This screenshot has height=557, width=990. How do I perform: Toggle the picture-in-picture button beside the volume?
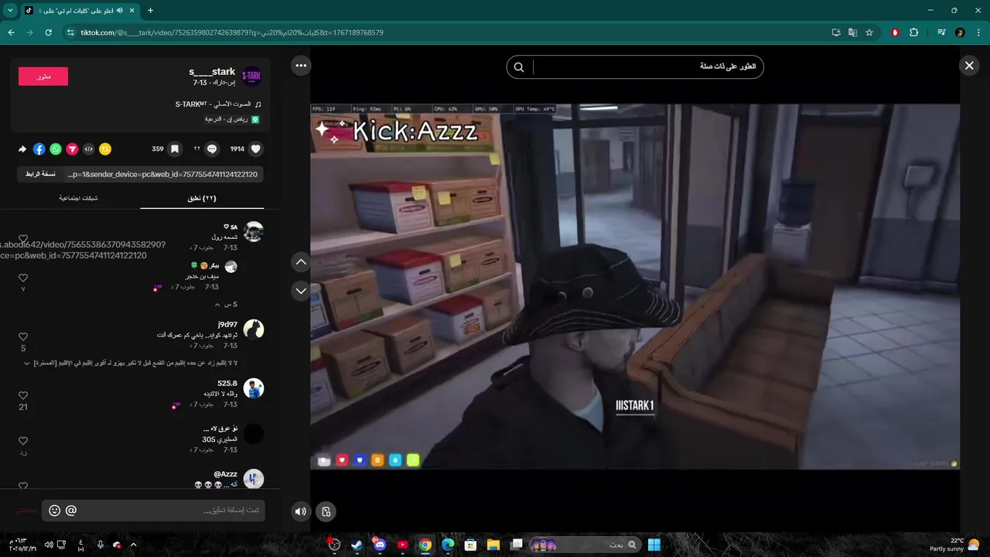[326, 511]
